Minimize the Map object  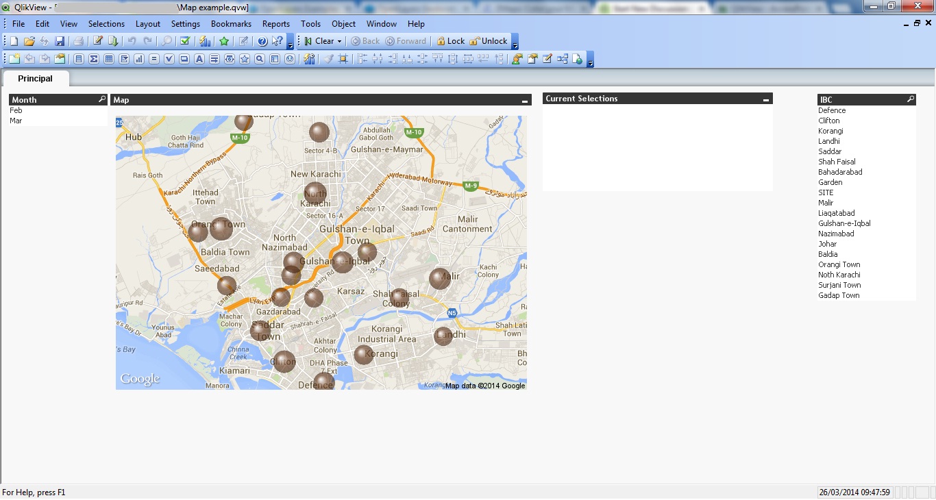click(x=525, y=101)
